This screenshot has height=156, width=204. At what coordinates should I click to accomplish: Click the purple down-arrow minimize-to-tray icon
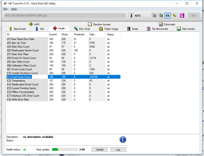click(182, 15)
